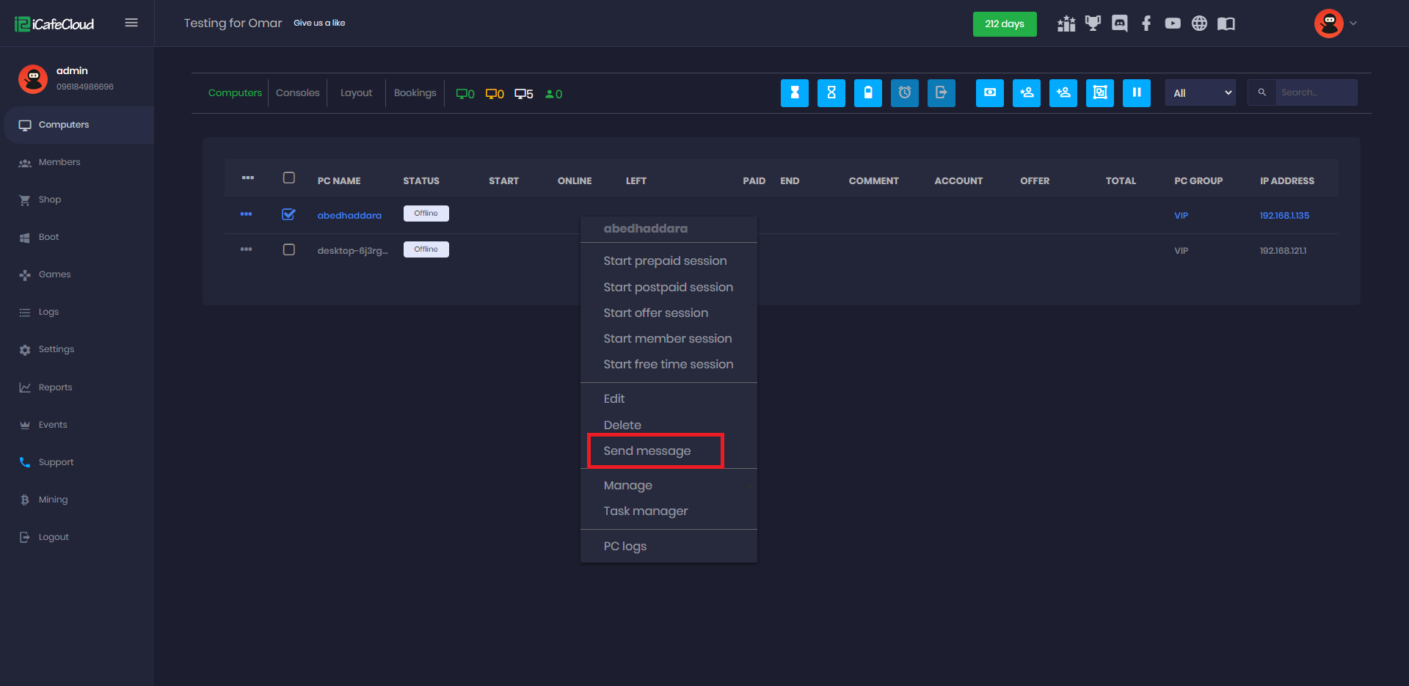Open the three-dot menu for desktop-6j3rg row
The image size is (1409, 686).
pos(246,250)
